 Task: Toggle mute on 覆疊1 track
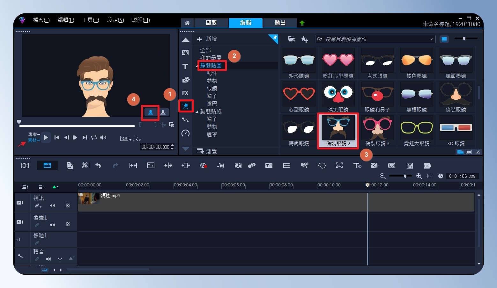[52, 225]
